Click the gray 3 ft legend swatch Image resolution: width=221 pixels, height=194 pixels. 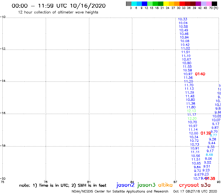pyautogui.click(x=129, y=4)
